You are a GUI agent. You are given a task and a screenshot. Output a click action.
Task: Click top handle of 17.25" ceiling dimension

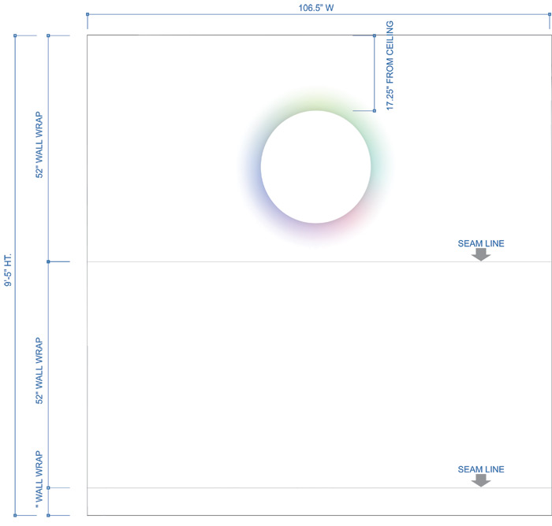click(x=375, y=35)
